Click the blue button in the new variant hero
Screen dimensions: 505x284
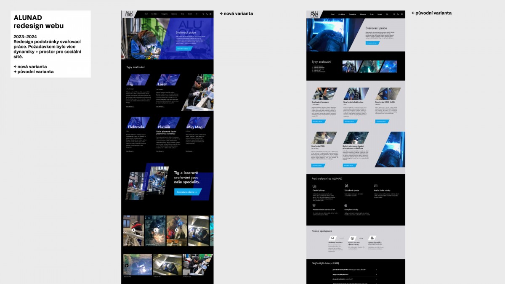point(184,49)
